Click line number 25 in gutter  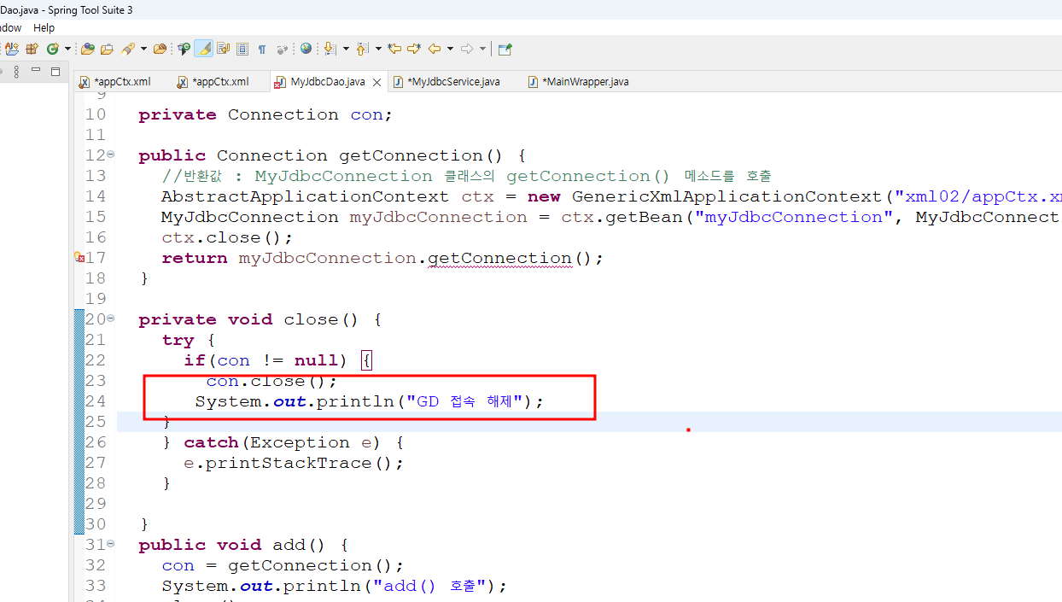point(96,422)
